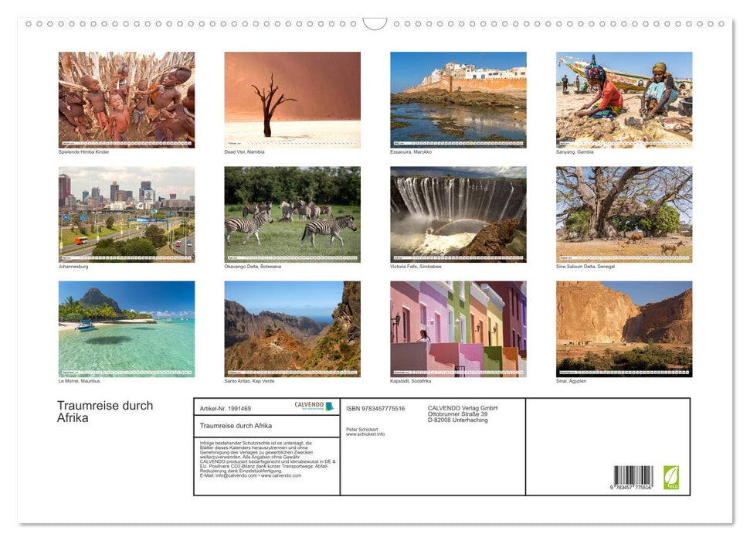This screenshot has height=541, width=750.
Task: Select the Le Morne, Mauritius thumbnail
Action: [x=126, y=327]
